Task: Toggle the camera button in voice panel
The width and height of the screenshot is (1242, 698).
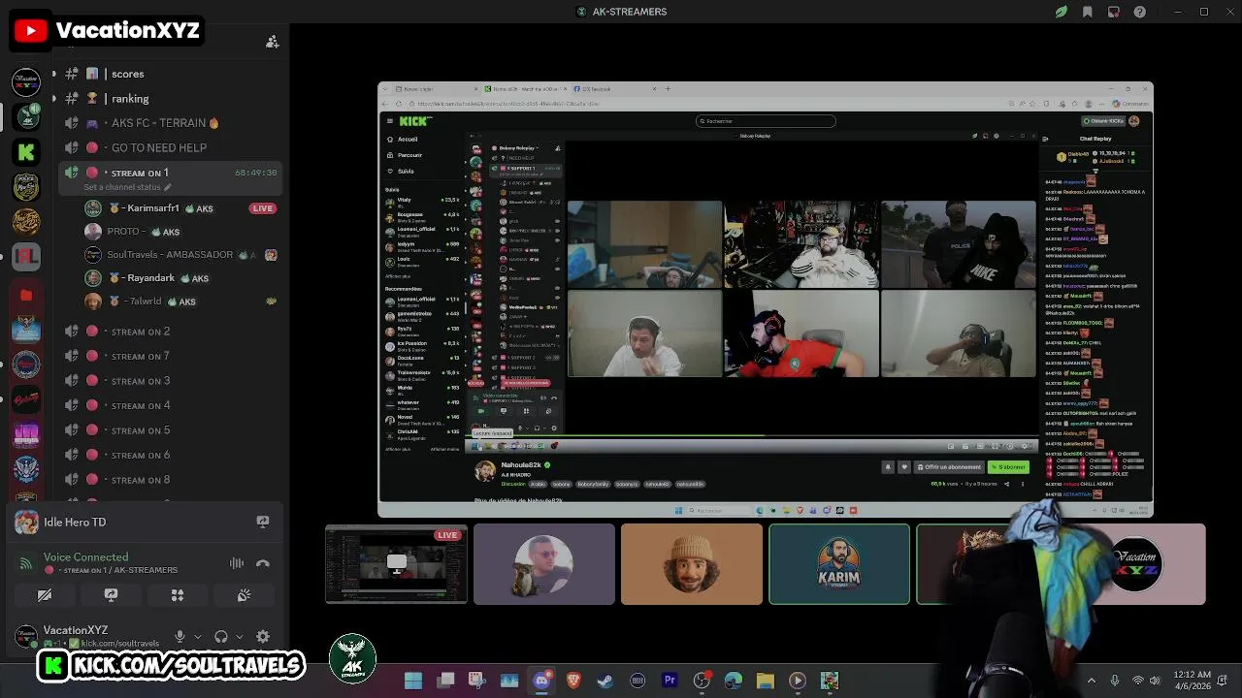Action: 45,595
